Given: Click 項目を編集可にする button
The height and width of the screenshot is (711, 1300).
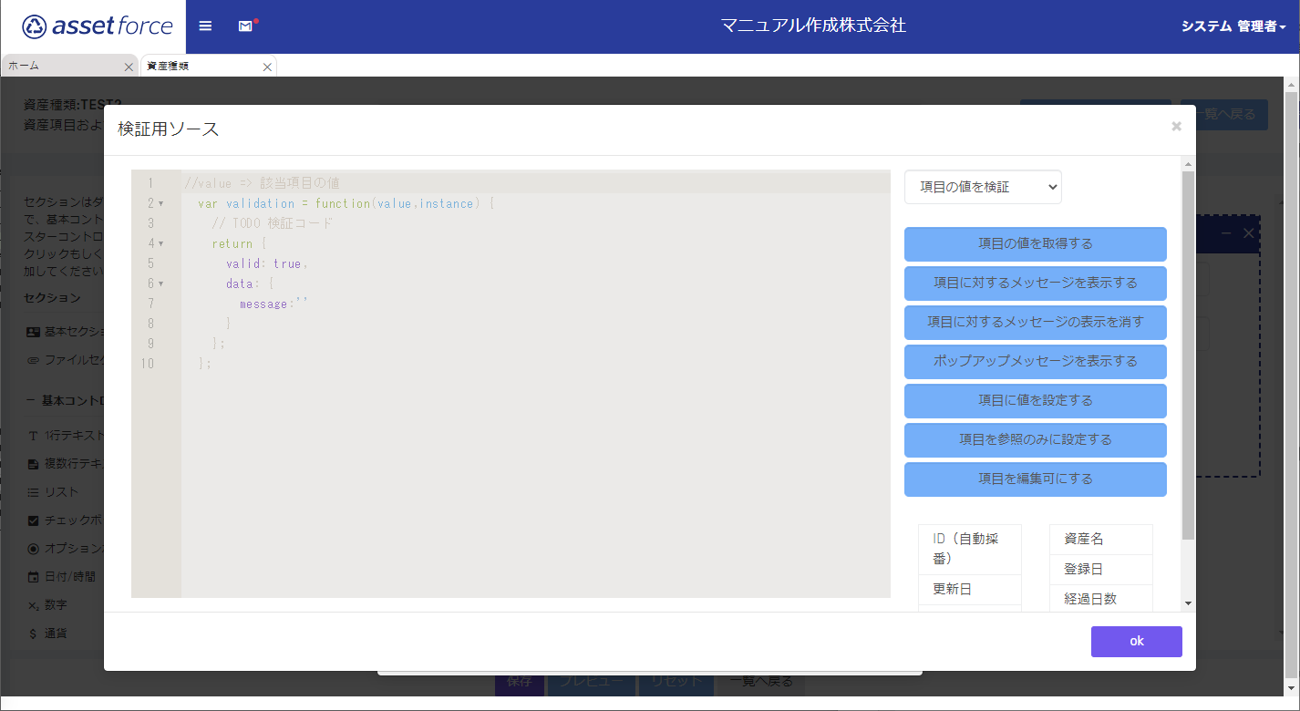Looking at the screenshot, I should pos(1035,479).
